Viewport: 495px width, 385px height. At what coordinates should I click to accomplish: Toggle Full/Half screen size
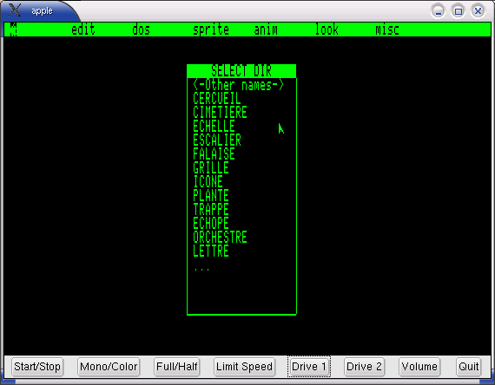177,367
